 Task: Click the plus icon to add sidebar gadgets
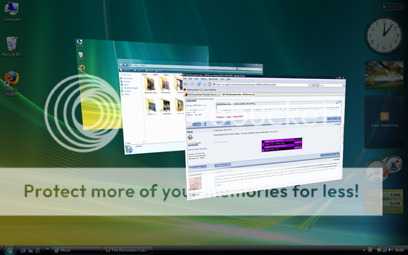tap(383, 6)
